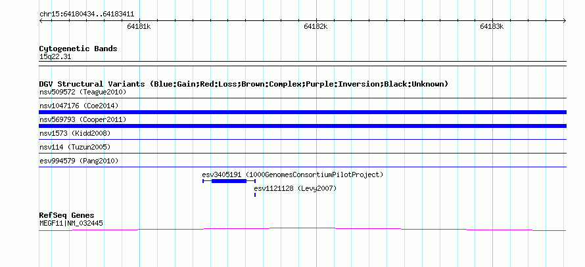This screenshot has height=267, width=585.
Task: Click the right arrow of the ruler
Action: point(564,21)
